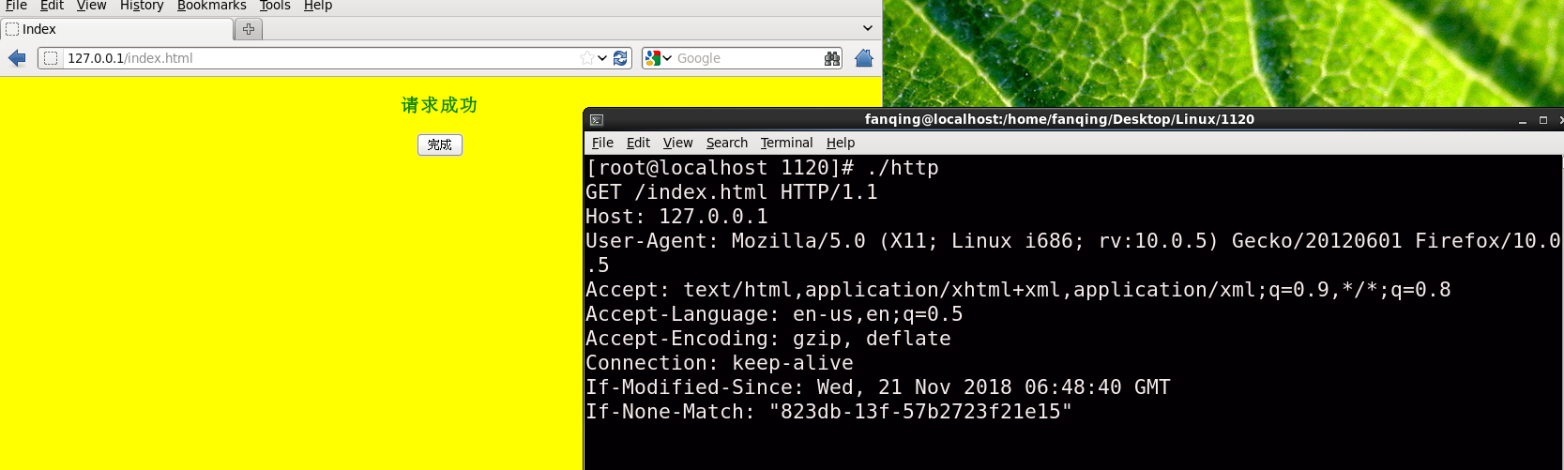
Task: Open the terminal Search menu
Action: click(x=727, y=143)
